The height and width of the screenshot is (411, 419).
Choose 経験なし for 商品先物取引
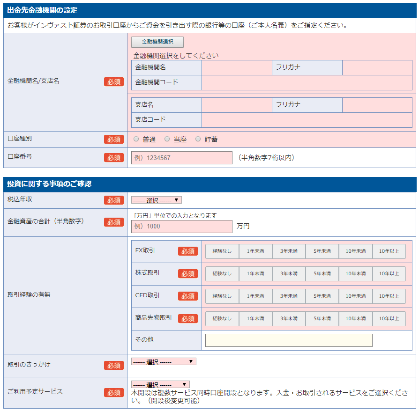point(222,318)
